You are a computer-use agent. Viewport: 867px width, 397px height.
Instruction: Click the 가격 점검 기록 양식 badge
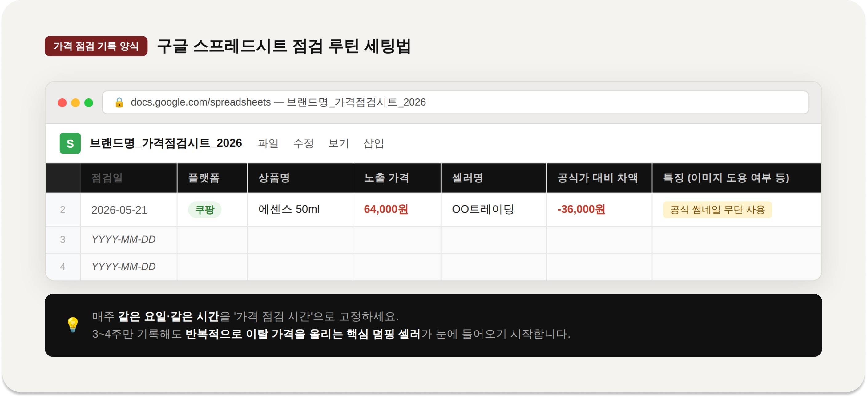pos(96,46)
